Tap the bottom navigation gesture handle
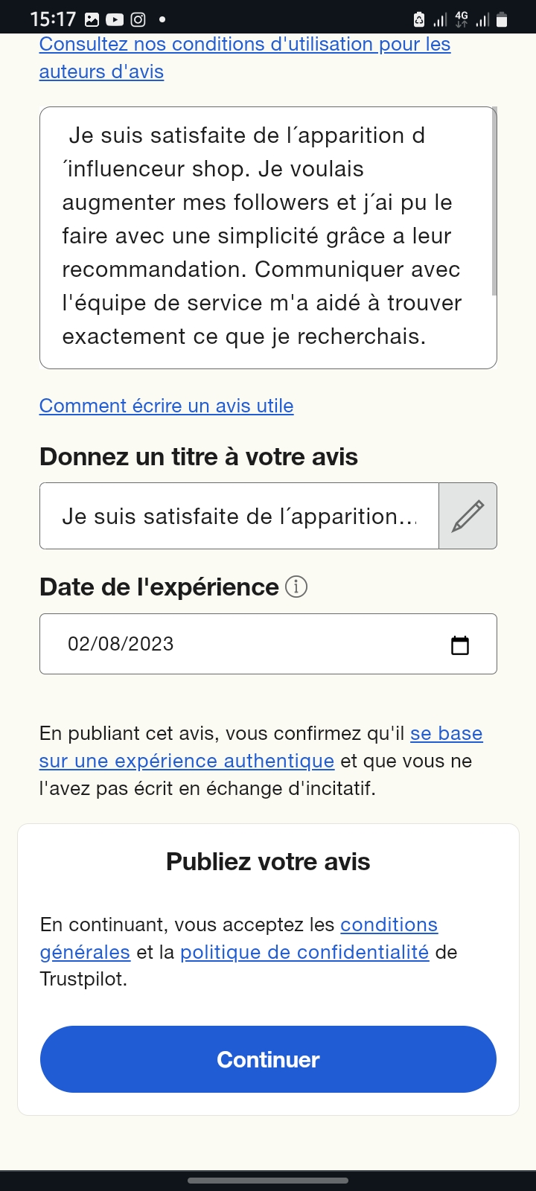 [268, 1180]
